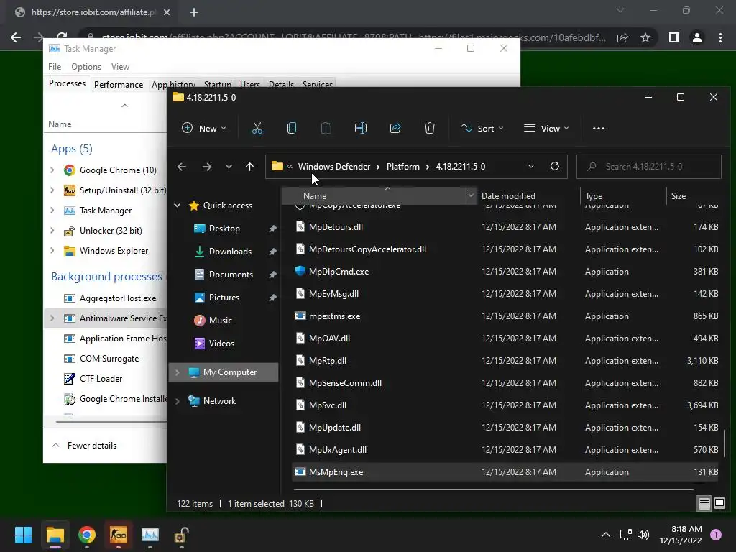Open Downloads in Quick access

[230, 252]
